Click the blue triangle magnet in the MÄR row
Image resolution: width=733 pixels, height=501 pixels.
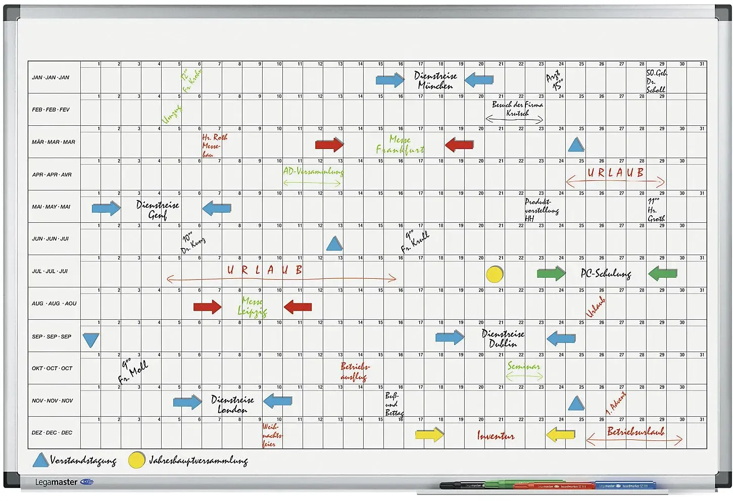(x=576, y=145)
